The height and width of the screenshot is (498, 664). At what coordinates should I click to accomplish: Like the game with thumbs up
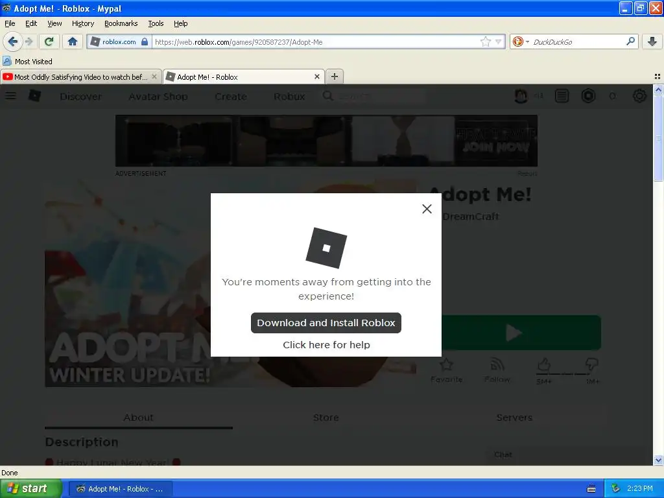point(544,365)
